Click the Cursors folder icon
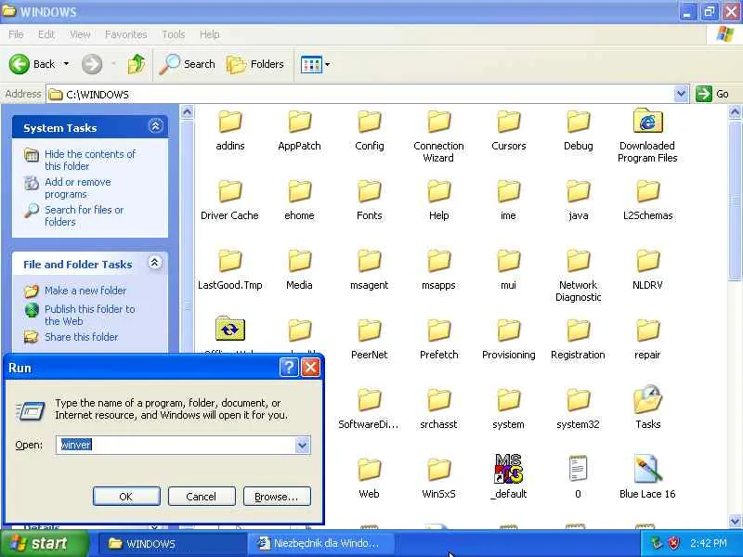Viewport: 743px width, 557px height. click(x=508, y=123)
